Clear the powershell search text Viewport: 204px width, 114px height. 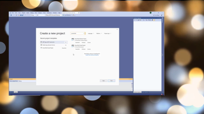(84, 34)
